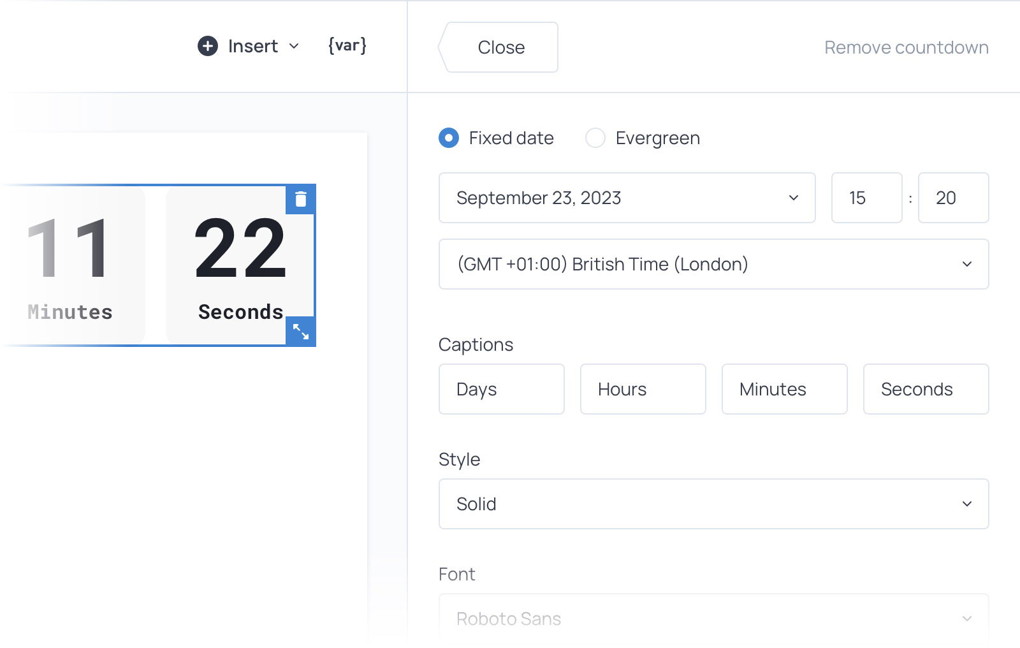Click the Seconds caption field
The image size is (1020, 648).
926,389
